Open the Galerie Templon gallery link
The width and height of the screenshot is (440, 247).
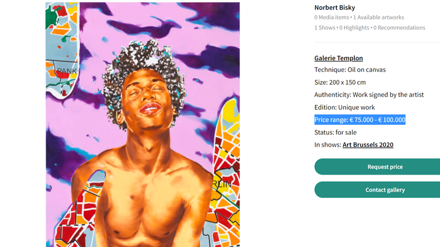tap(338, 58)
